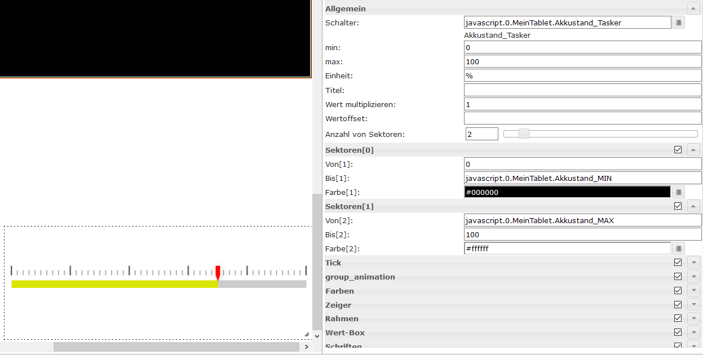The image size is (703, 355).
Task: Toggle the group_animation checkbox
Action: 678,277
